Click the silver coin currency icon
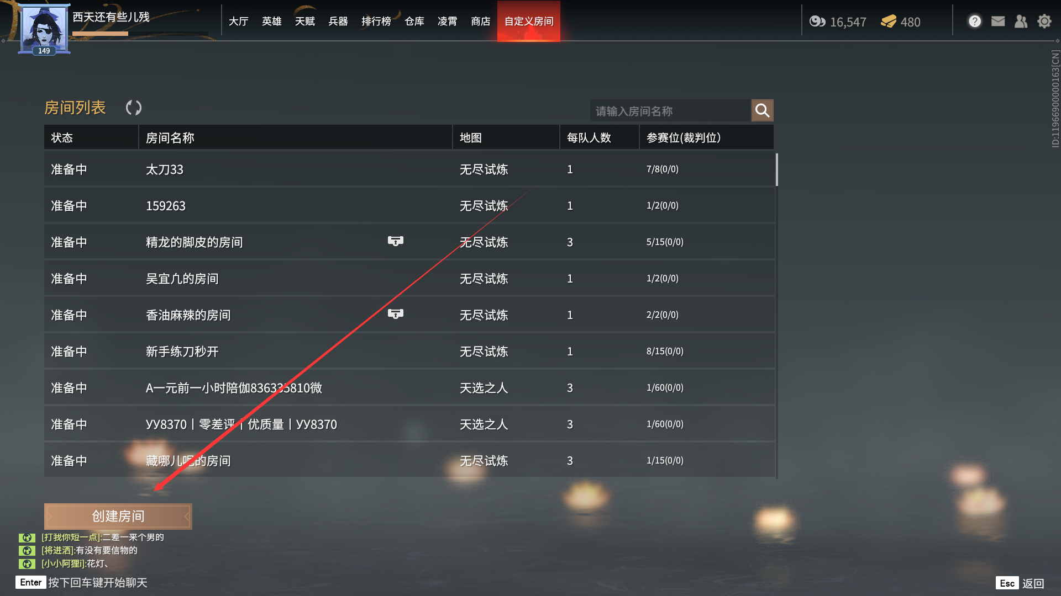This screenshot has width=1061, height=596. 817,22
